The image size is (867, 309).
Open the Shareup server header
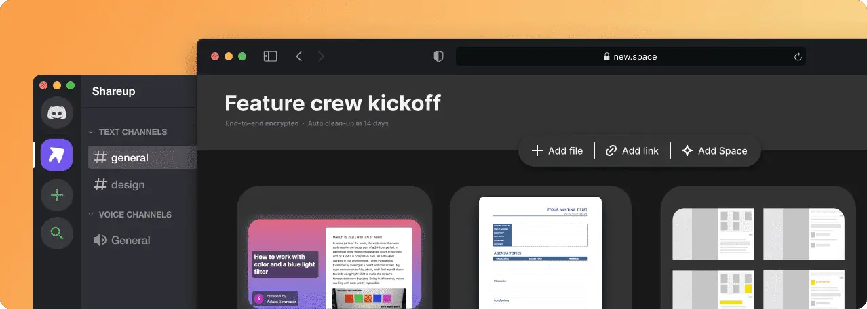113,91
